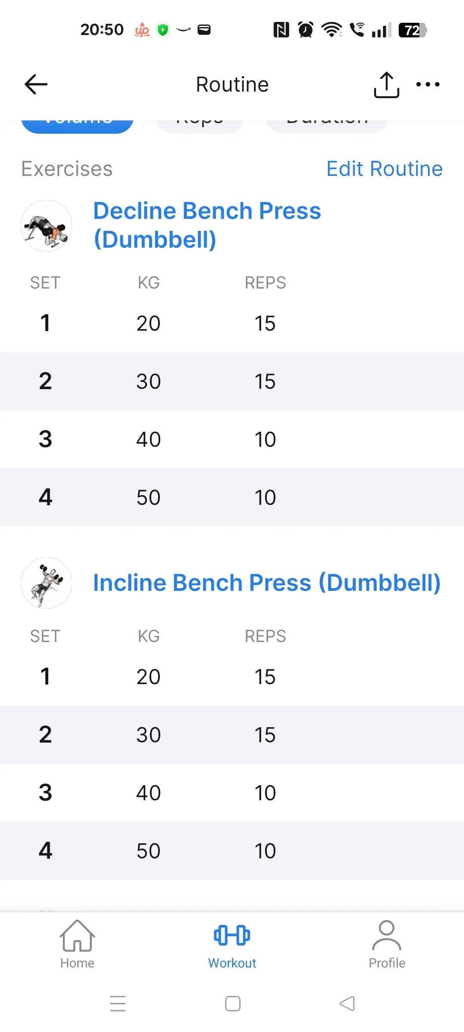Select the blue Volume chart filter
This screenshot has height=1032, width=464.
[77, 125]
